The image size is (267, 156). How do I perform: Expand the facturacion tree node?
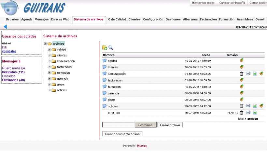point(49,67)
